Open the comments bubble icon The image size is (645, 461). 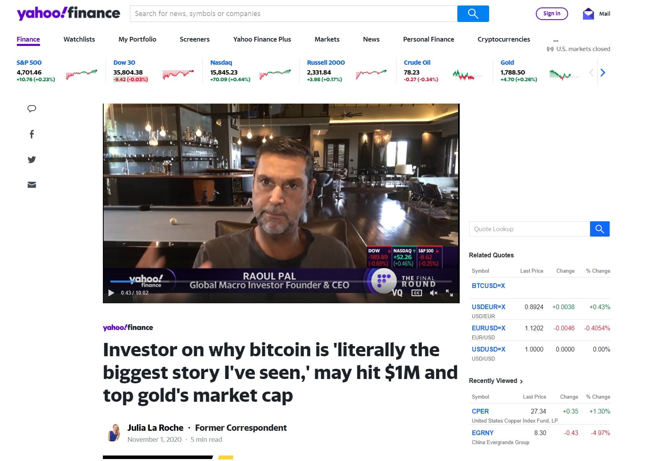click(32, 109)
